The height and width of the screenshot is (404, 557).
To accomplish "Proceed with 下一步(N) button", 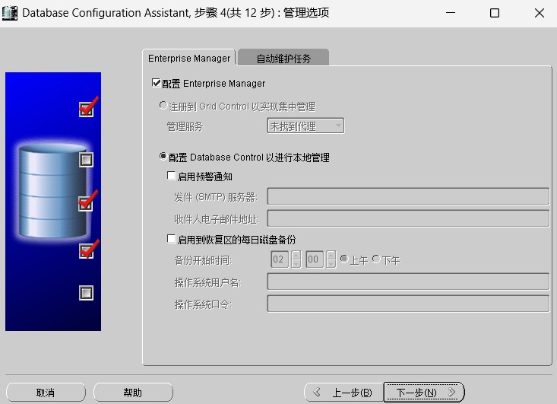I will [x=424, y=393].
